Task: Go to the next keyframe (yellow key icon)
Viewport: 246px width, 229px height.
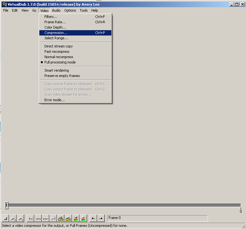Action: pyautogui.click(x=68, y=218)
